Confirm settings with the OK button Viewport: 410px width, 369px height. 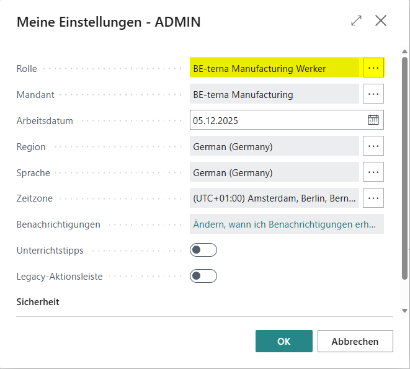point(284,341)
